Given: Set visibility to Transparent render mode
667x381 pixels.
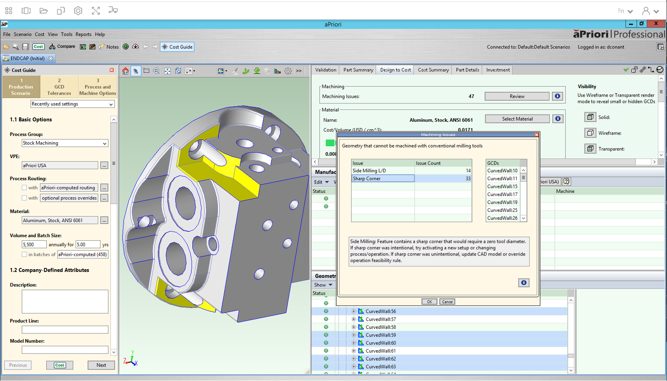Looking at the screenshot, I should pyautogui.click(x=590, y=149).
